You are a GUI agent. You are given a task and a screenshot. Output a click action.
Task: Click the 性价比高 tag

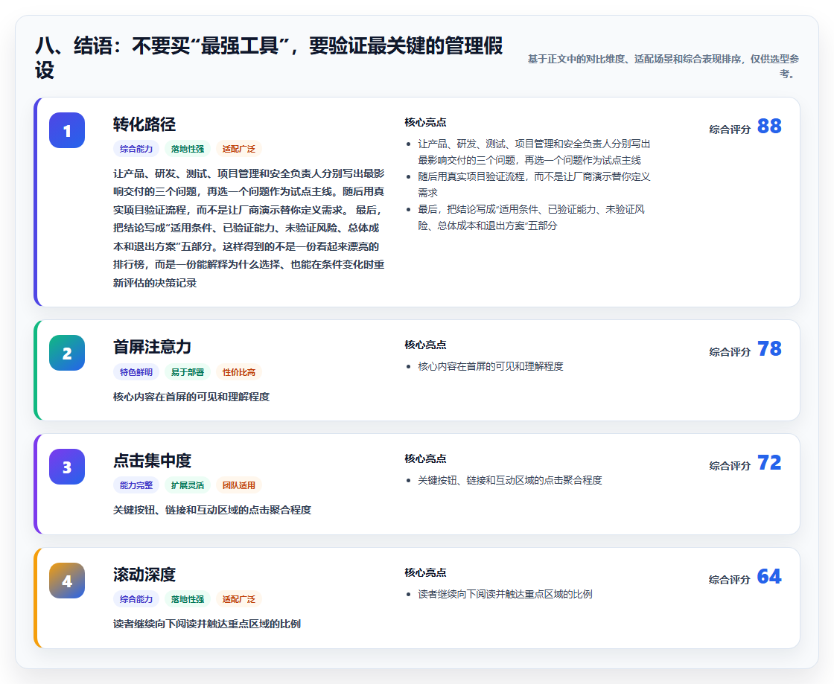[239, 372]
